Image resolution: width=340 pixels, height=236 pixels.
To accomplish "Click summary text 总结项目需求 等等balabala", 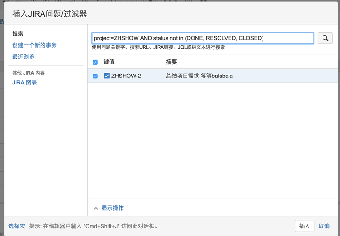I will tap(199, 76).
